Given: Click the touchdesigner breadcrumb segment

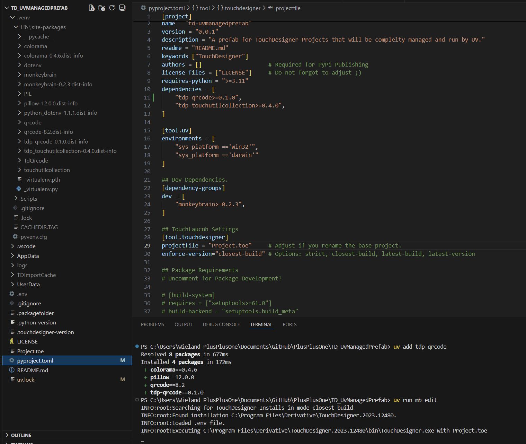Looking at the screenshot, I should 242,8.
